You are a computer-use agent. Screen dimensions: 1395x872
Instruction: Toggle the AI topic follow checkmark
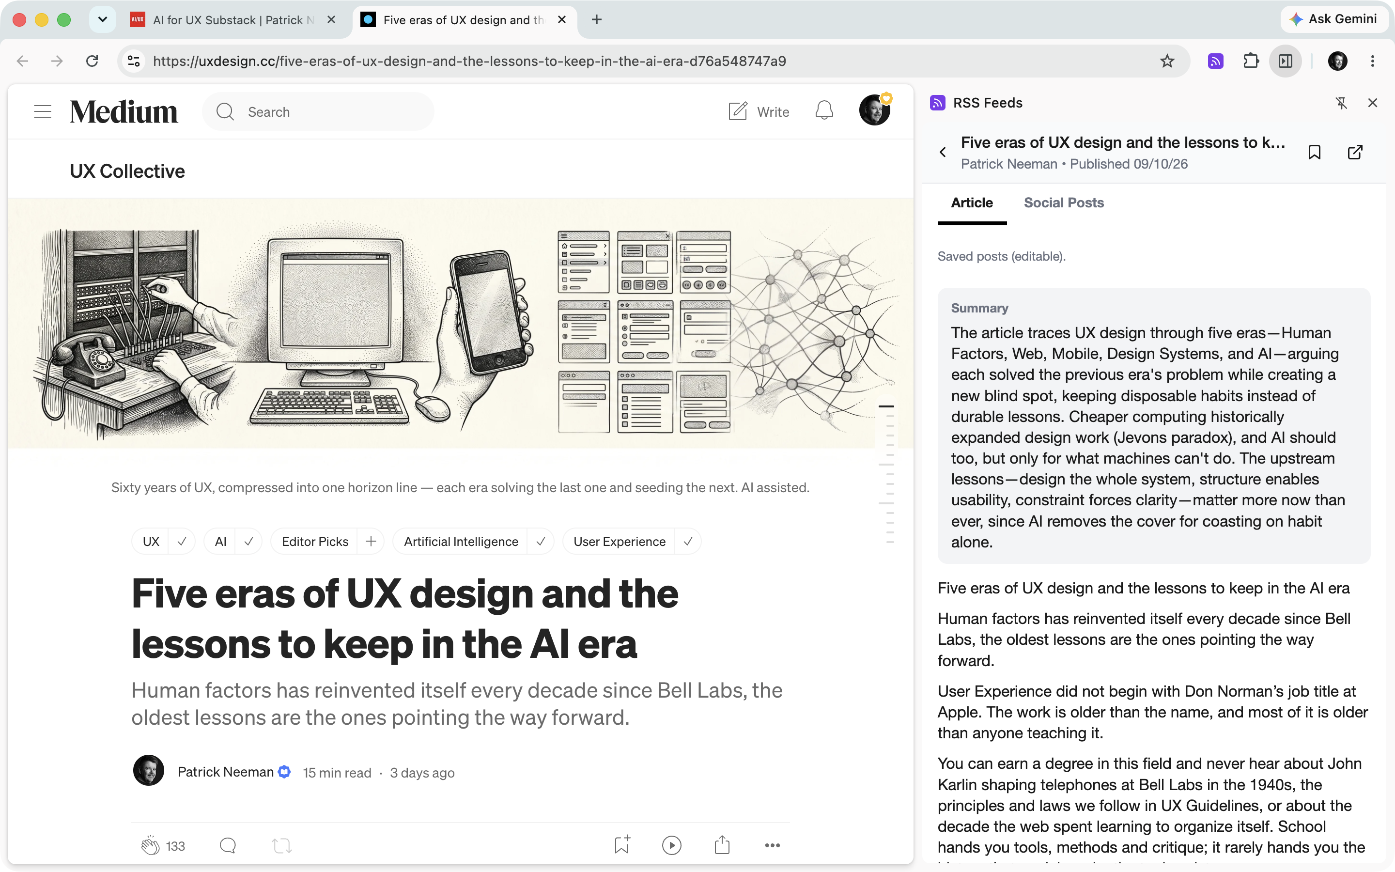[248, 542]
